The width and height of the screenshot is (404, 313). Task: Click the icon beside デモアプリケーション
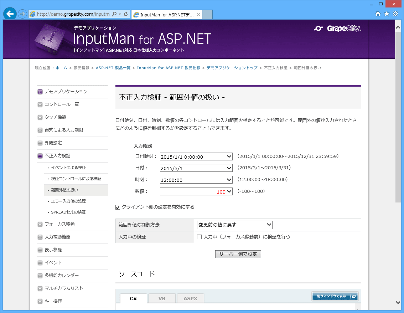point(40,92)
